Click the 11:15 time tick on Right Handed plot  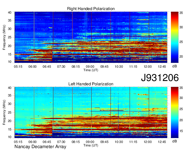(133, 67)
